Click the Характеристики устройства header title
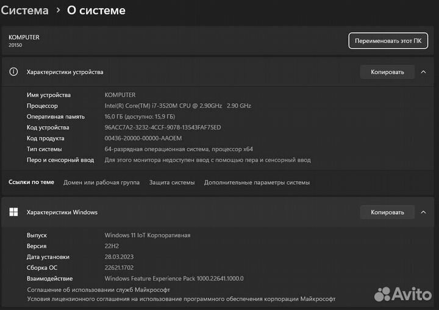Screen dimensions: 439x310 [65, 72]
